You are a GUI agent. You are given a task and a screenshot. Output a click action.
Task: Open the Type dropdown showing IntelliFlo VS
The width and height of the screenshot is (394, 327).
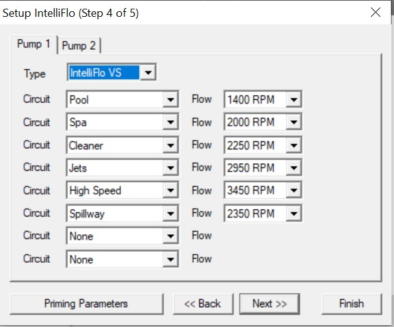tap(112, 72)
